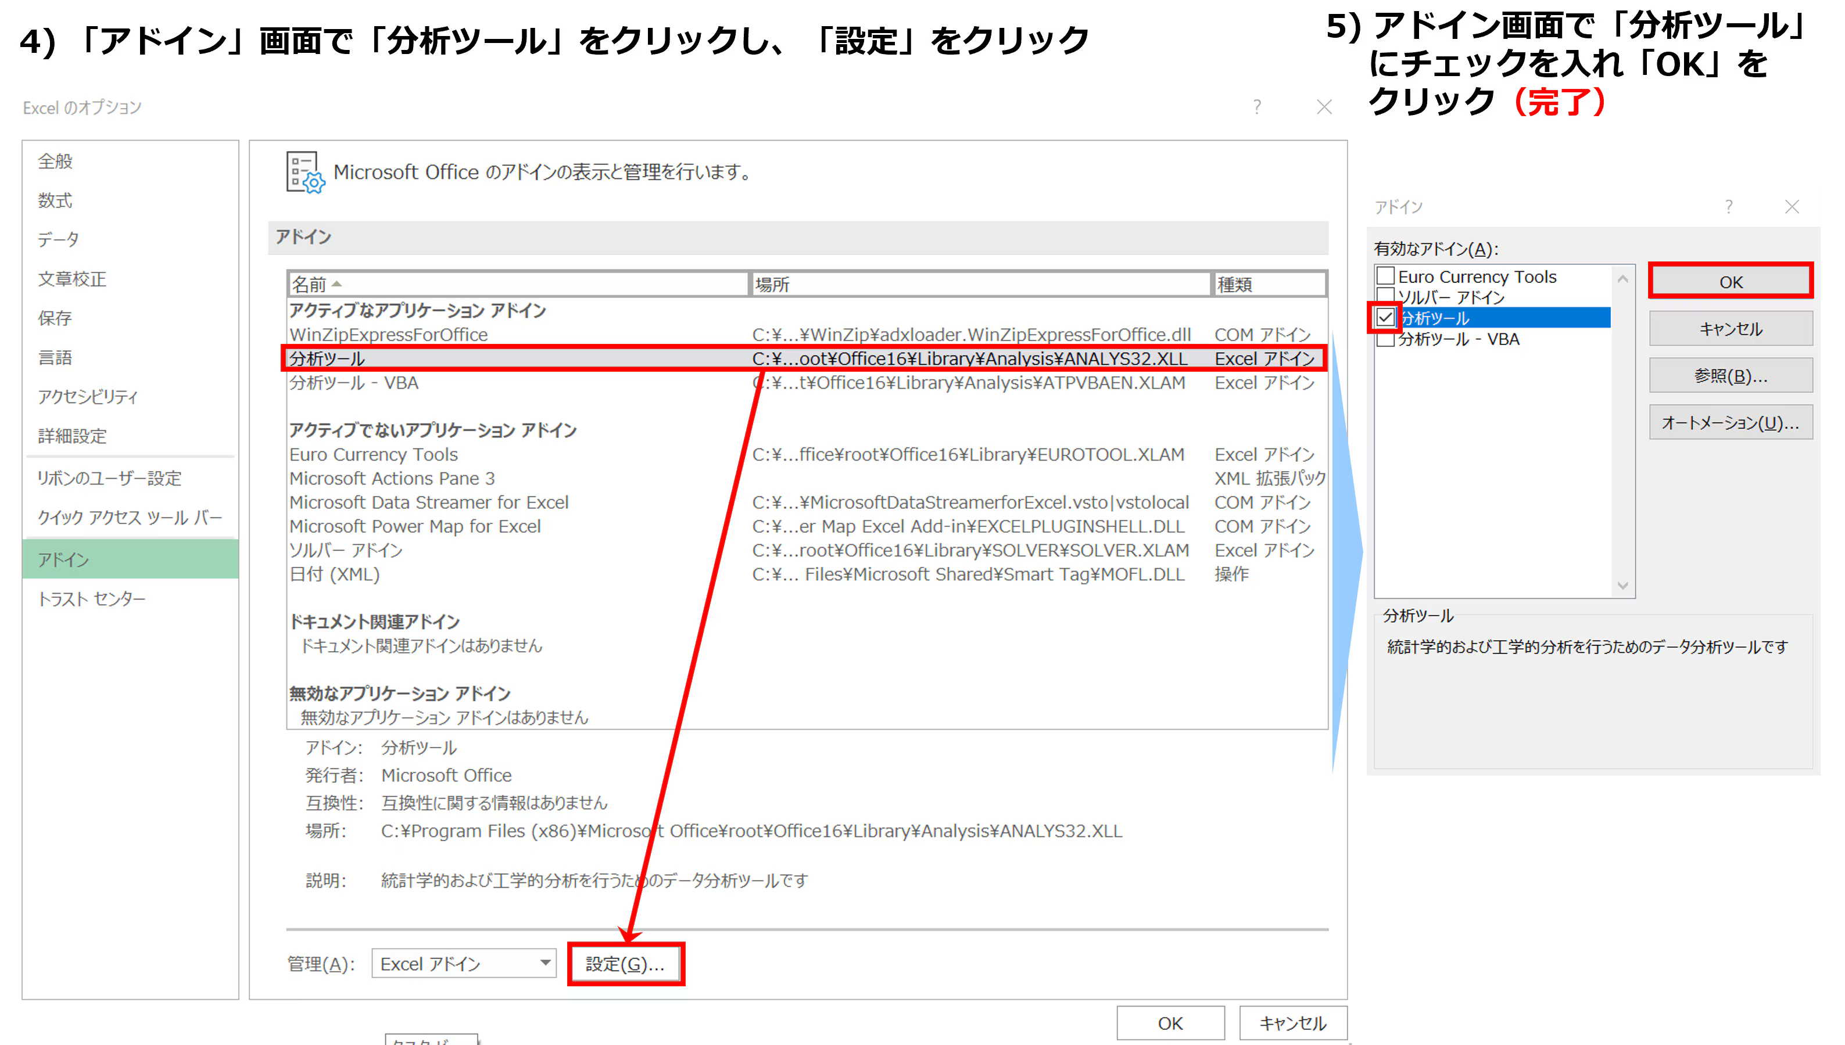This screenshot has width=1845, height=1045.
Task: Uncheck the 分析ツール checkbox
Action: pos(1385,318)
